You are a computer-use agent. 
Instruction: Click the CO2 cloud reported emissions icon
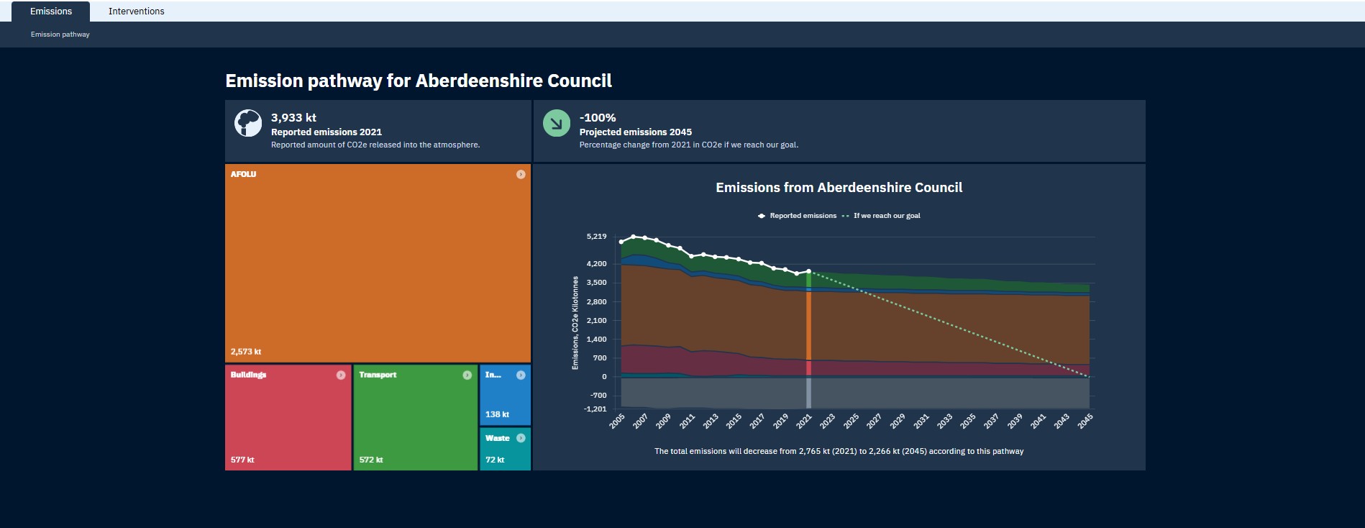[x=248, y=123]
